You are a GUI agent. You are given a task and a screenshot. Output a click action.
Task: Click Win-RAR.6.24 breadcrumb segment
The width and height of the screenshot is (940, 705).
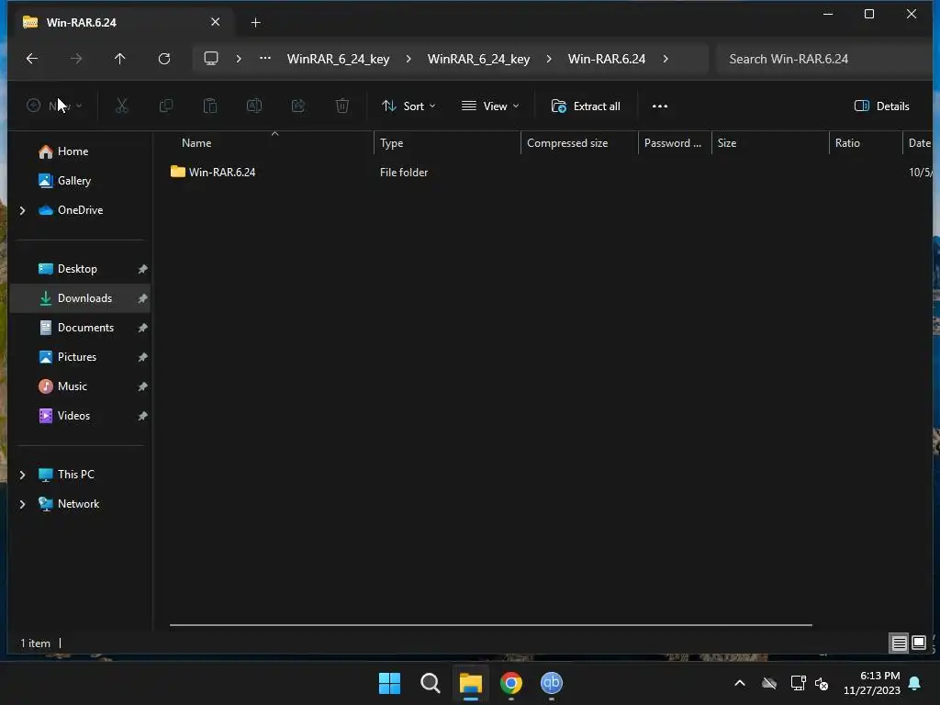[x=607, y=59]
